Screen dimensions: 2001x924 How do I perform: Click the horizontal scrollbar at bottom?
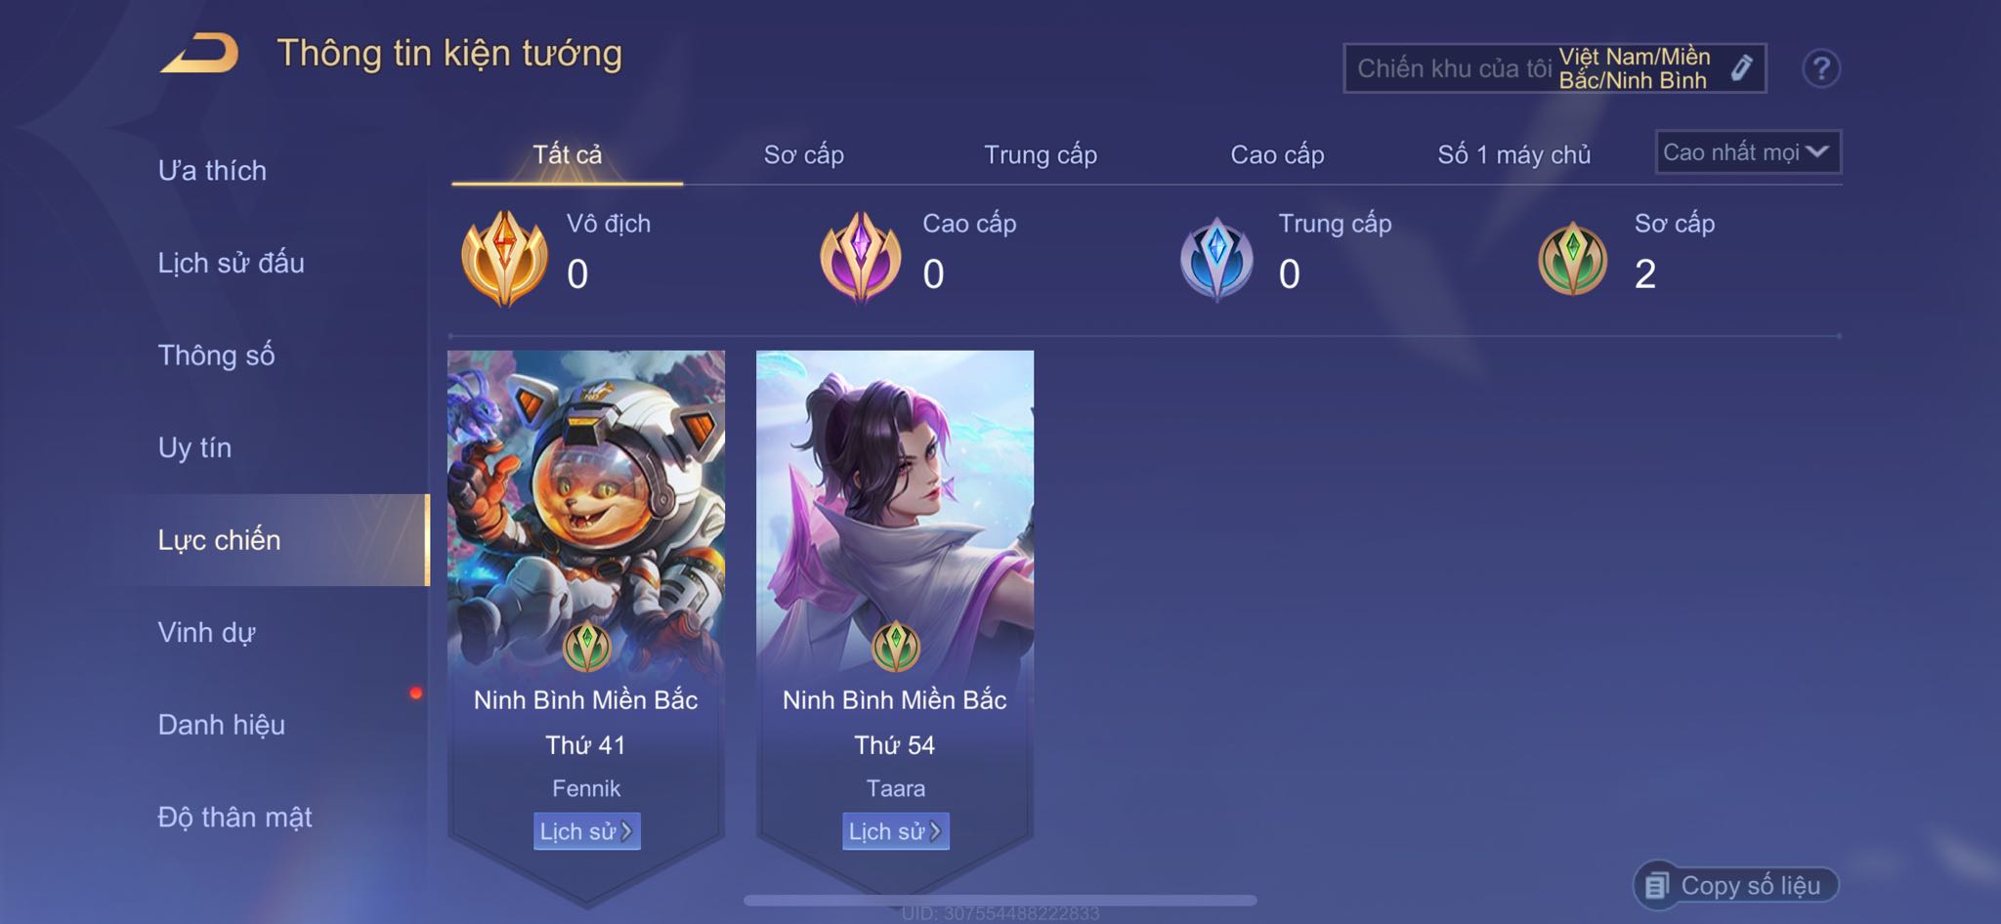(1000, 900)
